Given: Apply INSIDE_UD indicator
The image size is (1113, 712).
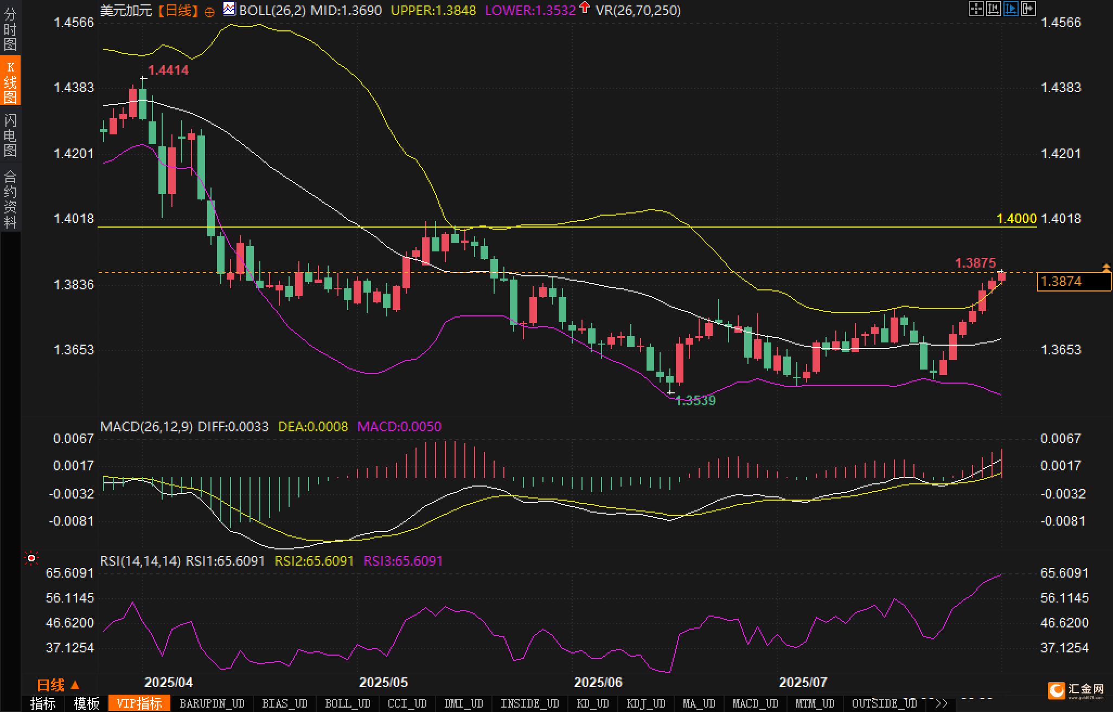Looking at the screenshot, I should click(x=530, y=703).
